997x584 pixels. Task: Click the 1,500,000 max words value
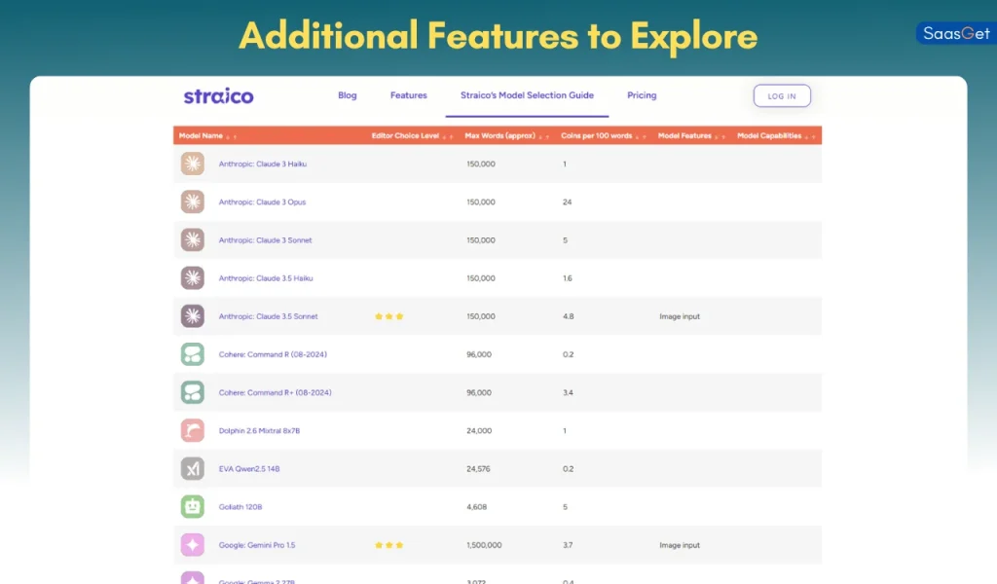(x=484, y=545)
